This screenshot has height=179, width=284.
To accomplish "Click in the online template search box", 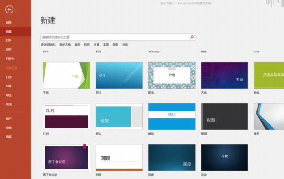I will [114, 37].
